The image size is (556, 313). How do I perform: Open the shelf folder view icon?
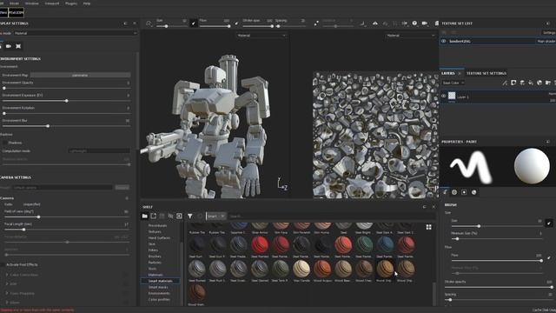[x=145, y=216]
